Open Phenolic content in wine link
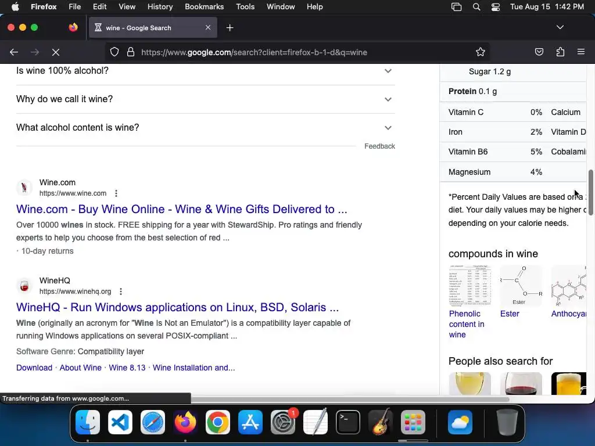The width and height of the screenshot is (595, 446). pyautogui.click(x=467, y=324)
